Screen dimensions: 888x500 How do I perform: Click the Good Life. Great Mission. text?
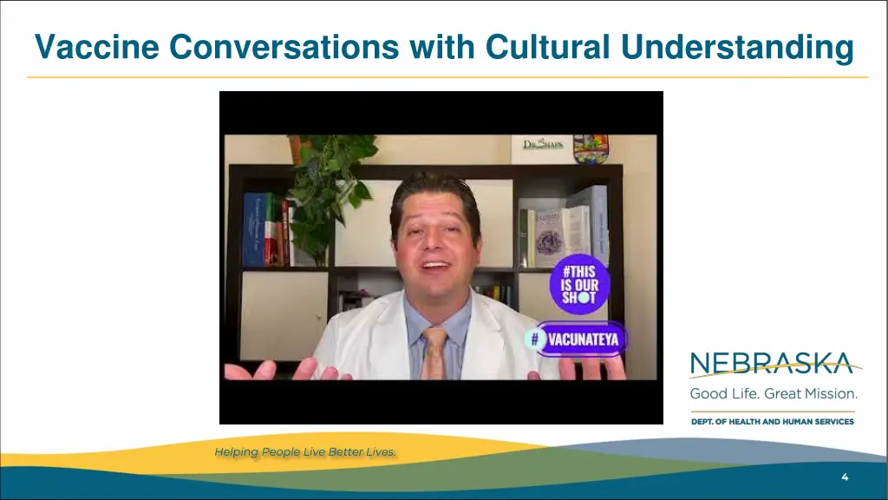[773, 393]
